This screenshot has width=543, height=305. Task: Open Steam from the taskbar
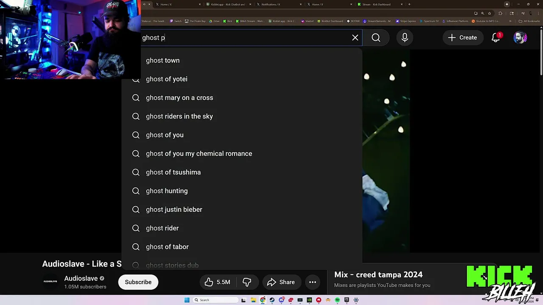click(272, 300)
